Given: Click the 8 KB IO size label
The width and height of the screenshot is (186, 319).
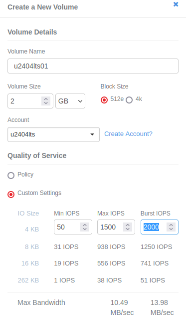Looking at the screenshot, I should coord(32,247).
